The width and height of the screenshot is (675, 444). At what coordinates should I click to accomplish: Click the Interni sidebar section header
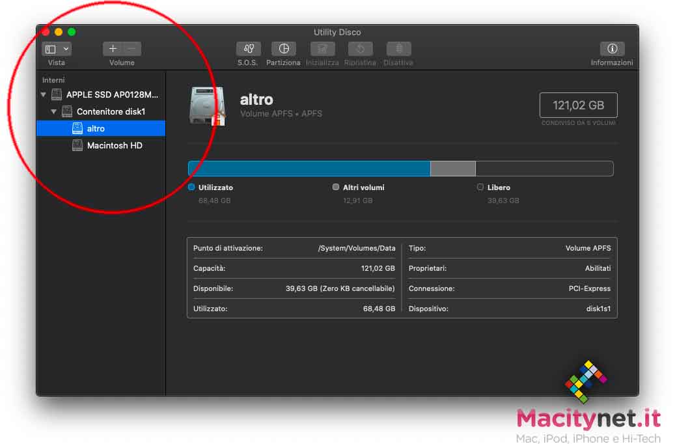(53, 80)
